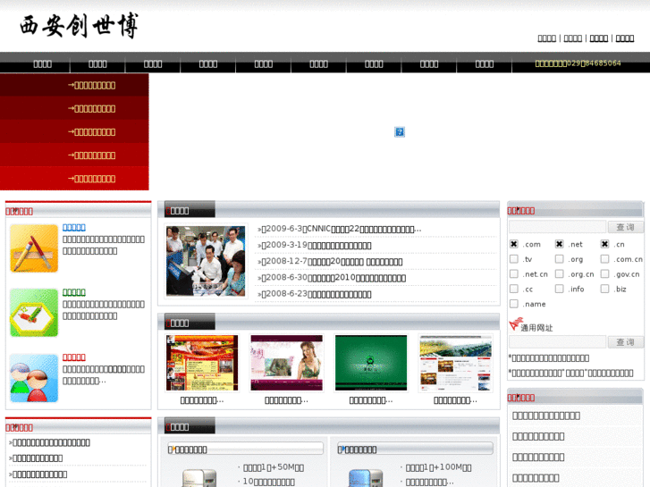Tick the .com.cn domain checkbox
This screenshot has height=487, width=650.
point(604,259)
